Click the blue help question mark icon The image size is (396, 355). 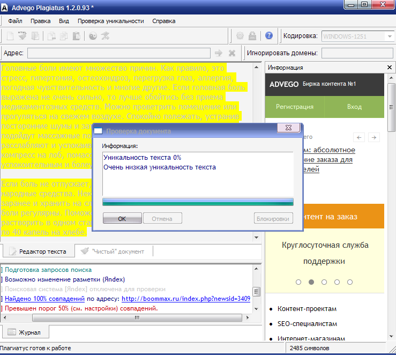click(x=269, y=36)
